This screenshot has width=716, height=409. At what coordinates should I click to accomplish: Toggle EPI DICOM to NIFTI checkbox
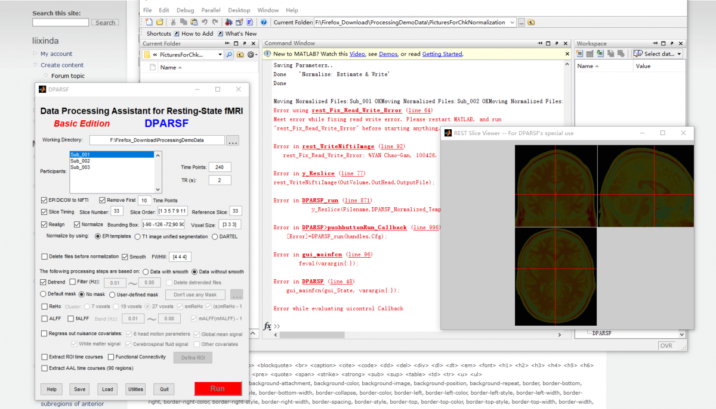point(44,200)
